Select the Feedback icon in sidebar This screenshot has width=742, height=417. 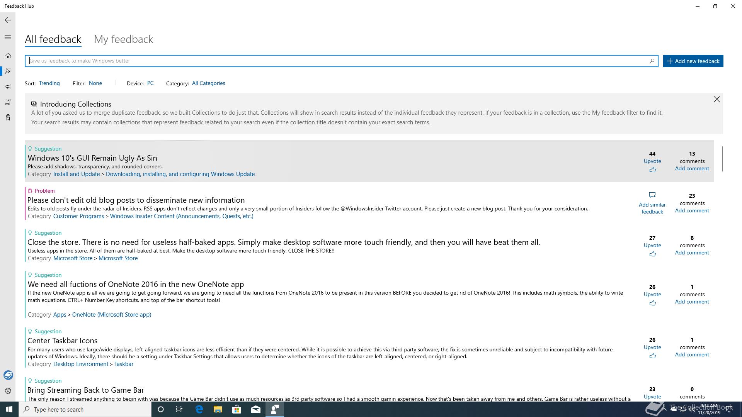pyautogui.click(x=8, y=71)
